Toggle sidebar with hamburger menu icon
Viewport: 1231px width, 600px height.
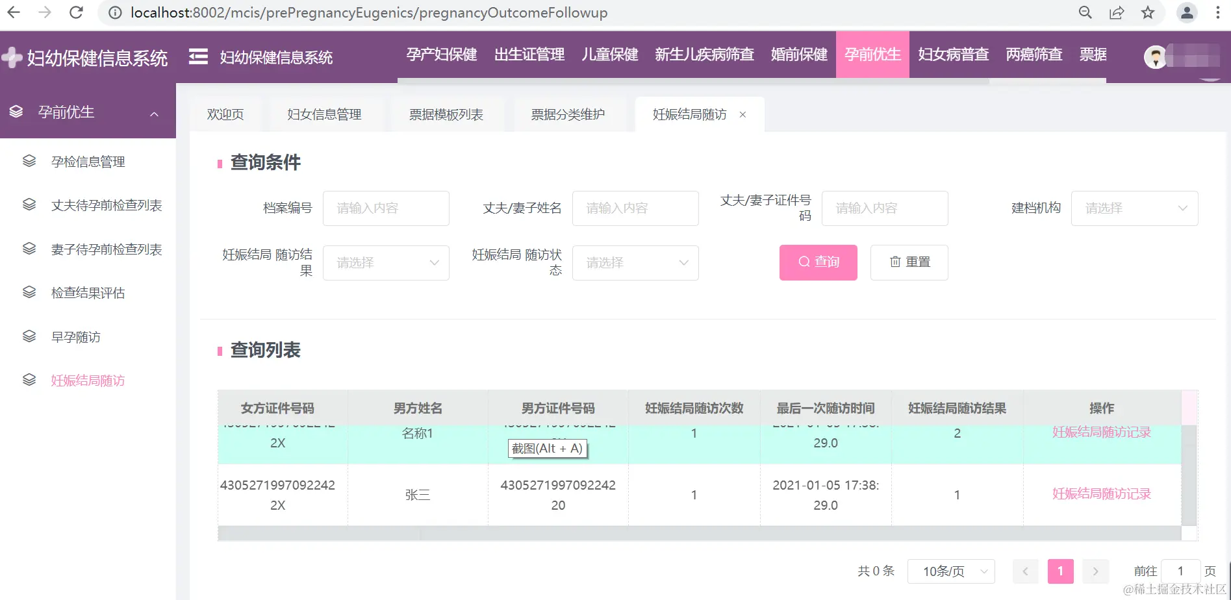[198, 57]
